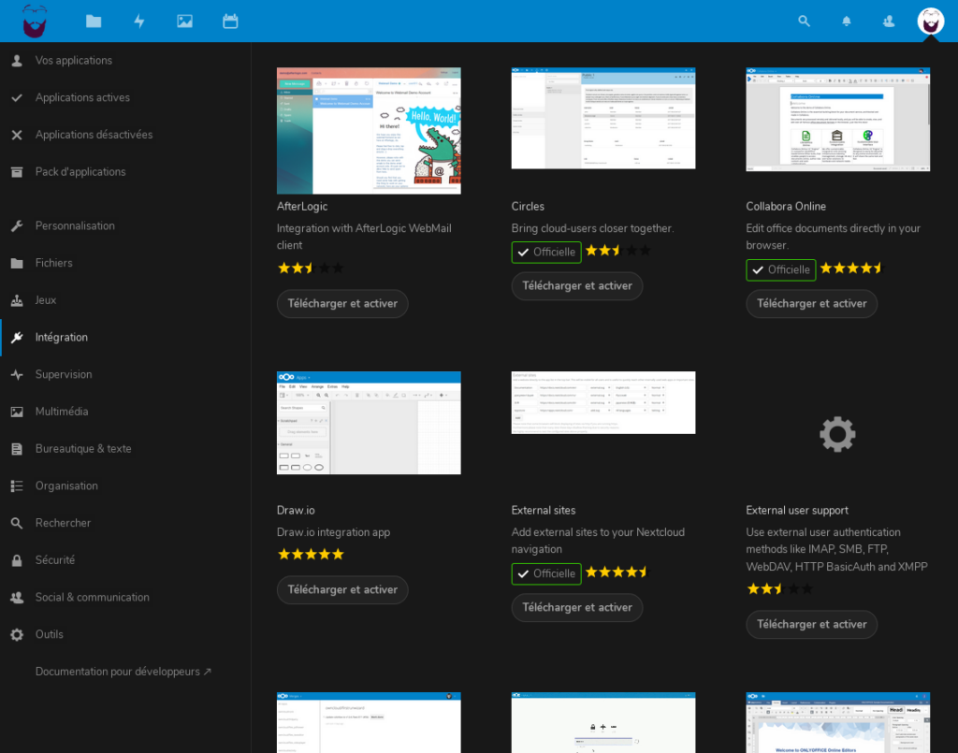The width and height of the screenshot is (958, 753).
Task: Open the Gallery picture icon in header
Action: [x=184, y=22]
